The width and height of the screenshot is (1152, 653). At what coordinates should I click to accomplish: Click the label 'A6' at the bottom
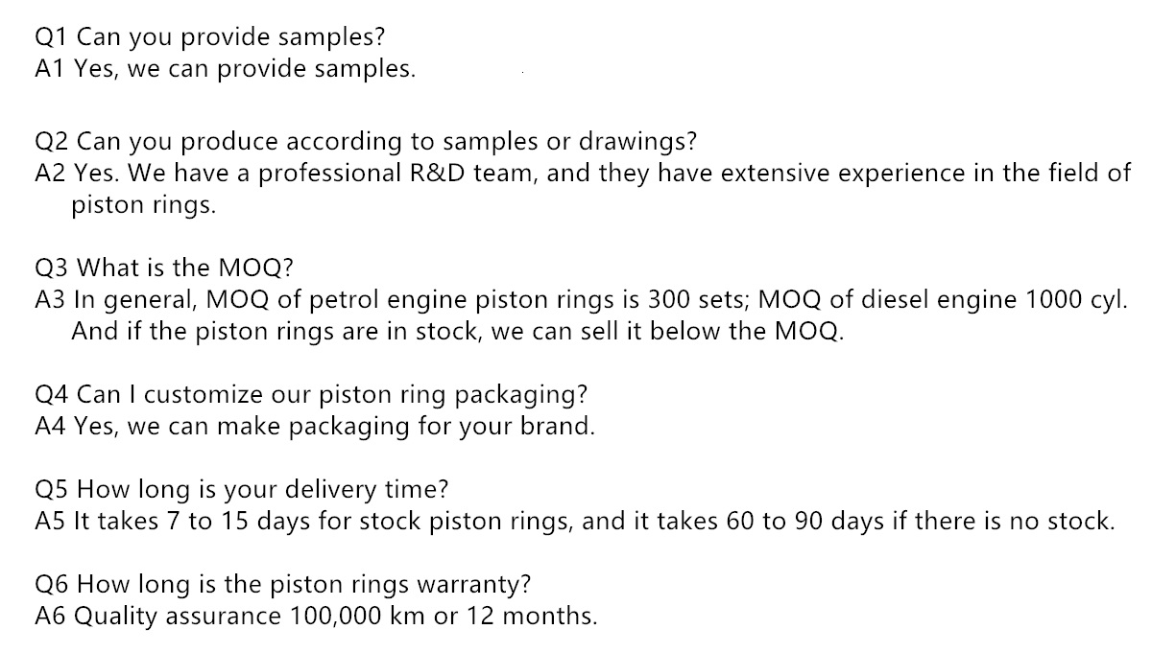[50, 616]
